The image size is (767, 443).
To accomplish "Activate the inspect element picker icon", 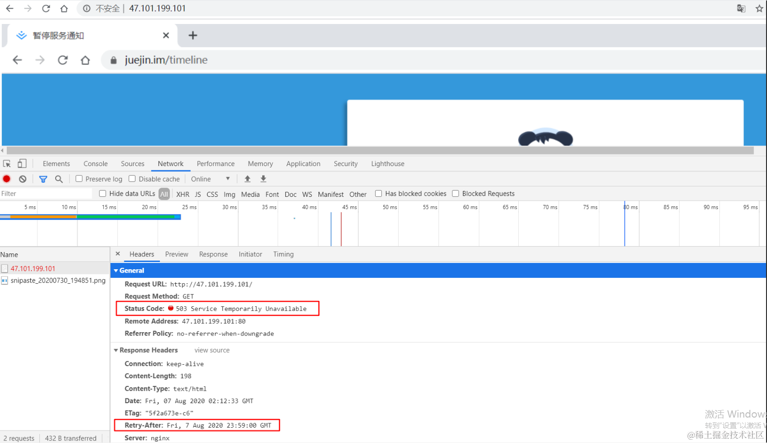I will (7, 164).
